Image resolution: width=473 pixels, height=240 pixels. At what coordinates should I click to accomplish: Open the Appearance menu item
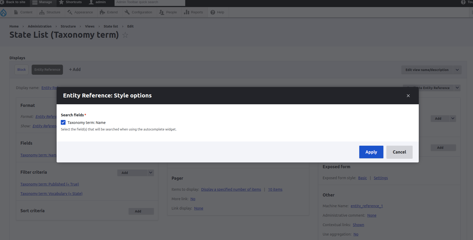[x=80, y=12]
